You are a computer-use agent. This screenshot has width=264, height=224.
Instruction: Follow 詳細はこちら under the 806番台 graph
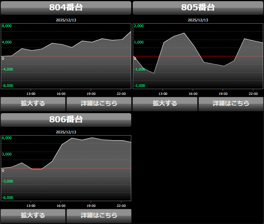coord(99,216)
